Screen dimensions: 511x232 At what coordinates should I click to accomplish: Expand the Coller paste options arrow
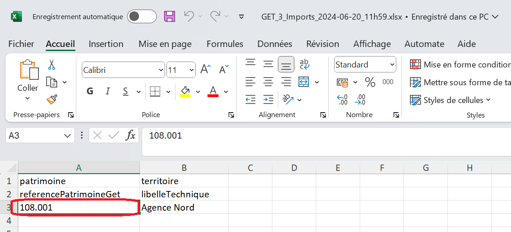28,98
